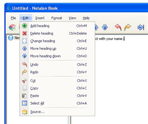Open the View menu
This screenshot has width=148, height=124.
click(72, 18)
